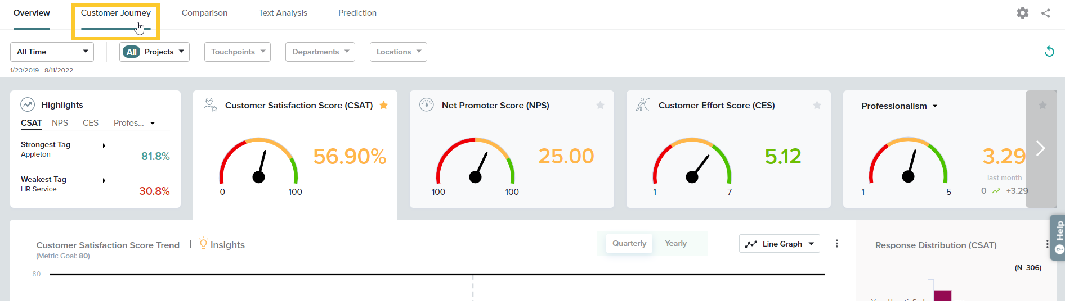Open the Text Analysis tab

pos(283,13)
